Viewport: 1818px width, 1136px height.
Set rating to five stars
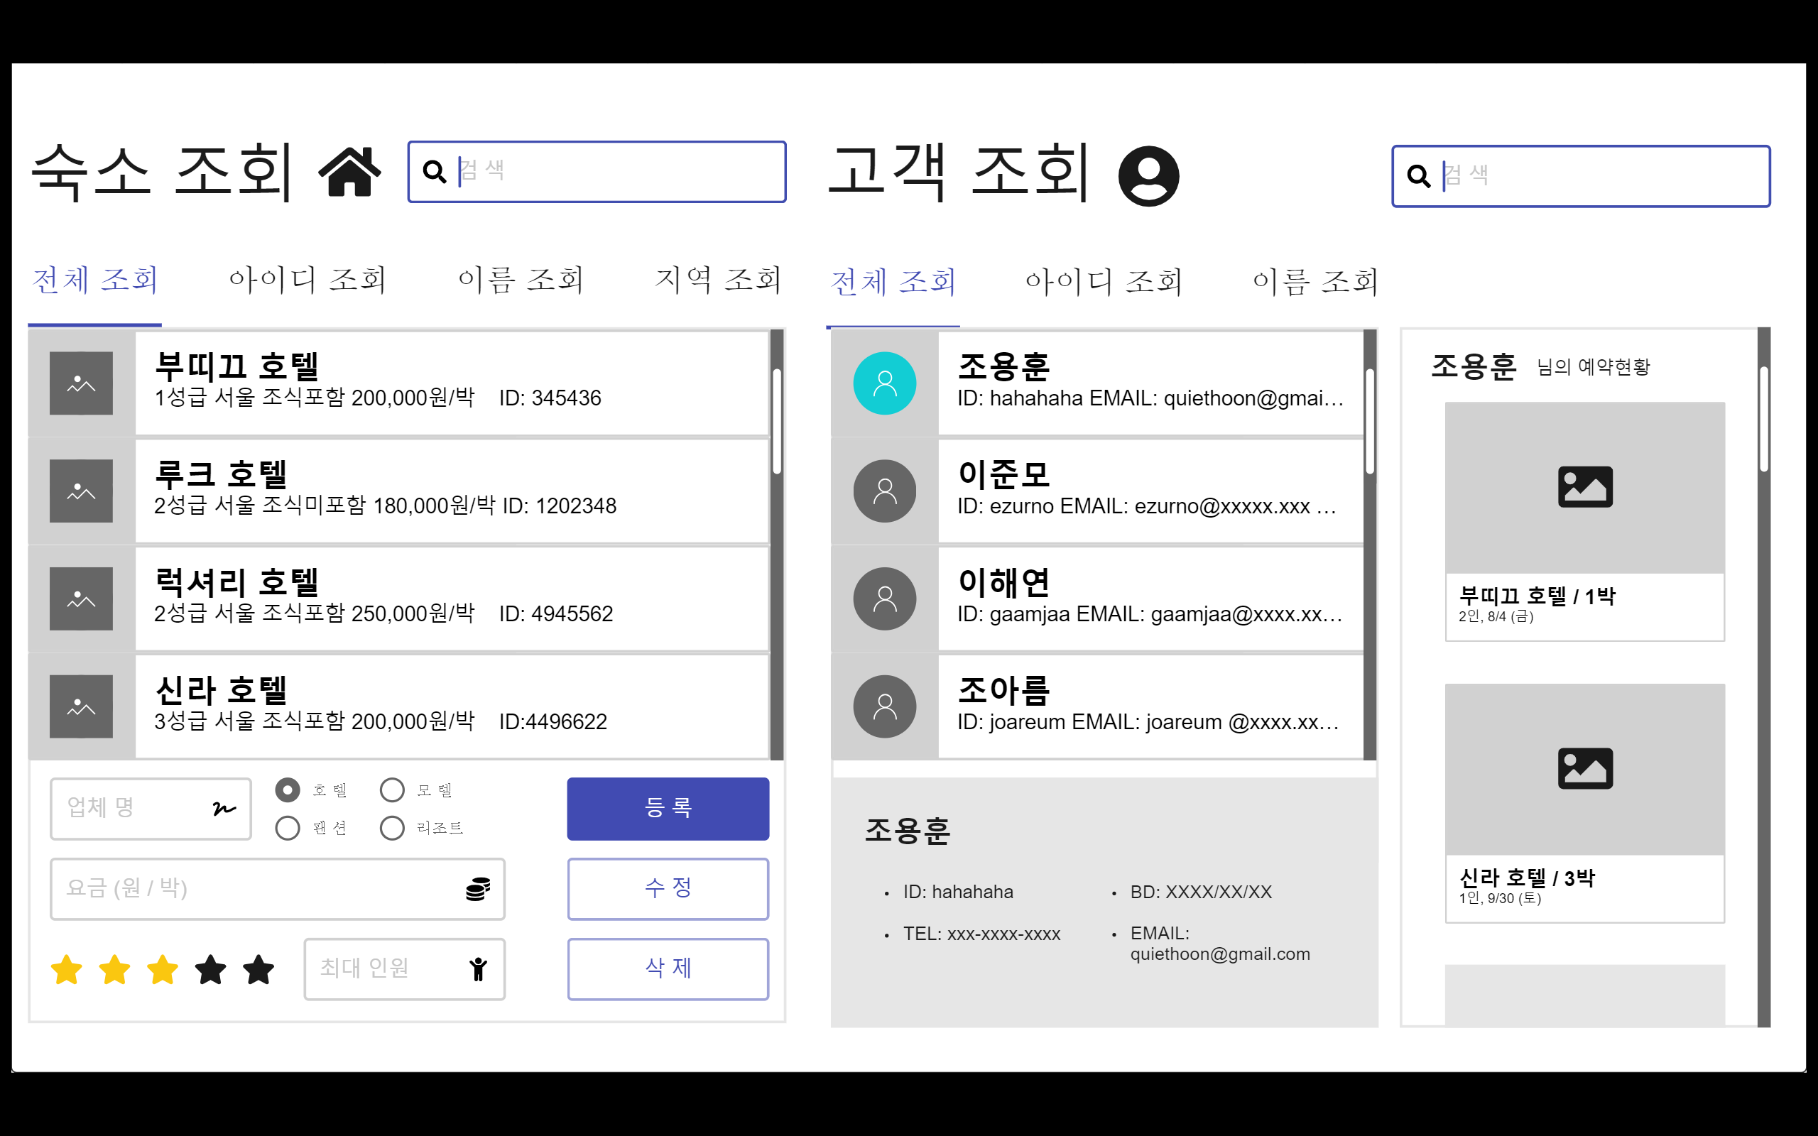259,969
